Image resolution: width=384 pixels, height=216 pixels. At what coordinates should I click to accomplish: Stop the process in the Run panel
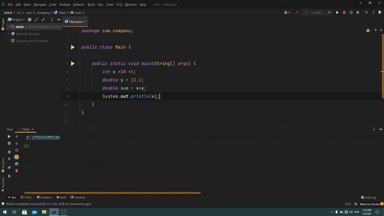point(9,152)
